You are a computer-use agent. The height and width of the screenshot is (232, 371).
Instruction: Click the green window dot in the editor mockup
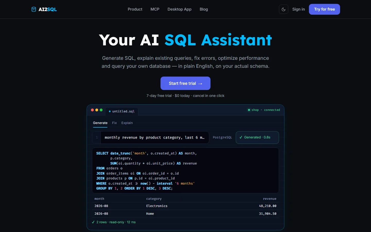(x=101, y=110)
